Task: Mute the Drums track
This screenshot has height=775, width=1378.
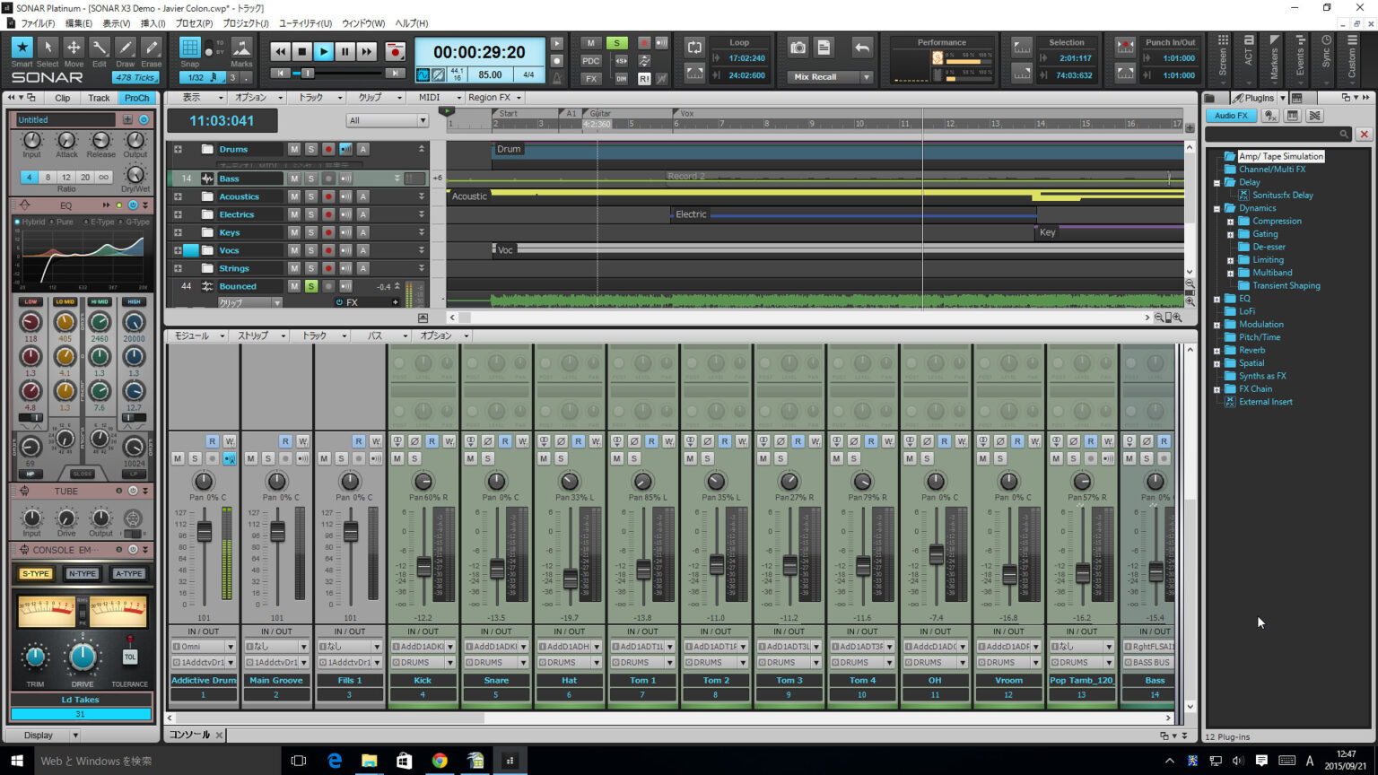Action: pos(294,149)
